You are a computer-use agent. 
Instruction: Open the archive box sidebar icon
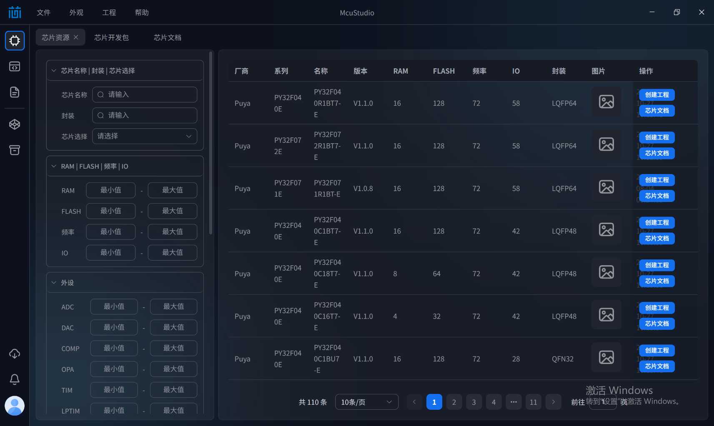tap(15, 150)
